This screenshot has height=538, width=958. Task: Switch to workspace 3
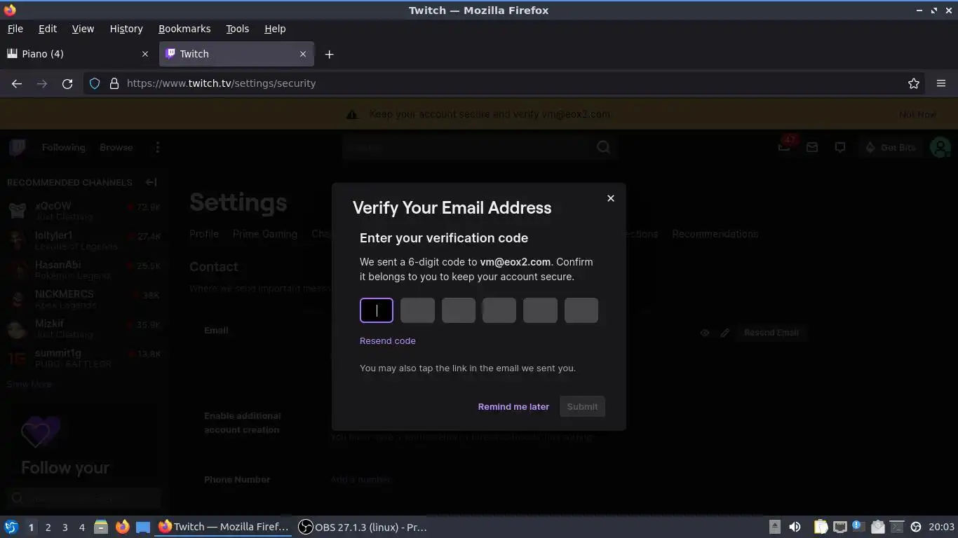point(65,527)
